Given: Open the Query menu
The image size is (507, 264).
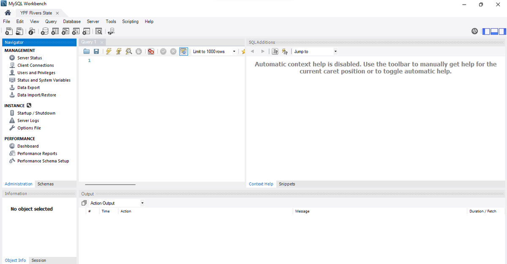Looking at the screenshot, I should pos(51,22).
